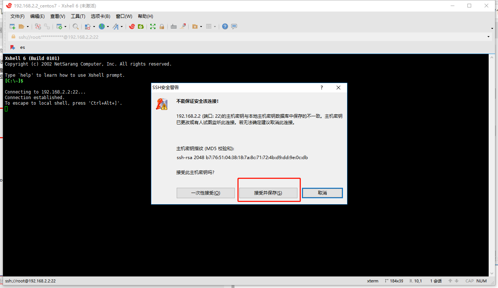Viewport: 498px width, 288px height.
Task: Click 取消 to cancel the connection
Action: pos(322,193)
